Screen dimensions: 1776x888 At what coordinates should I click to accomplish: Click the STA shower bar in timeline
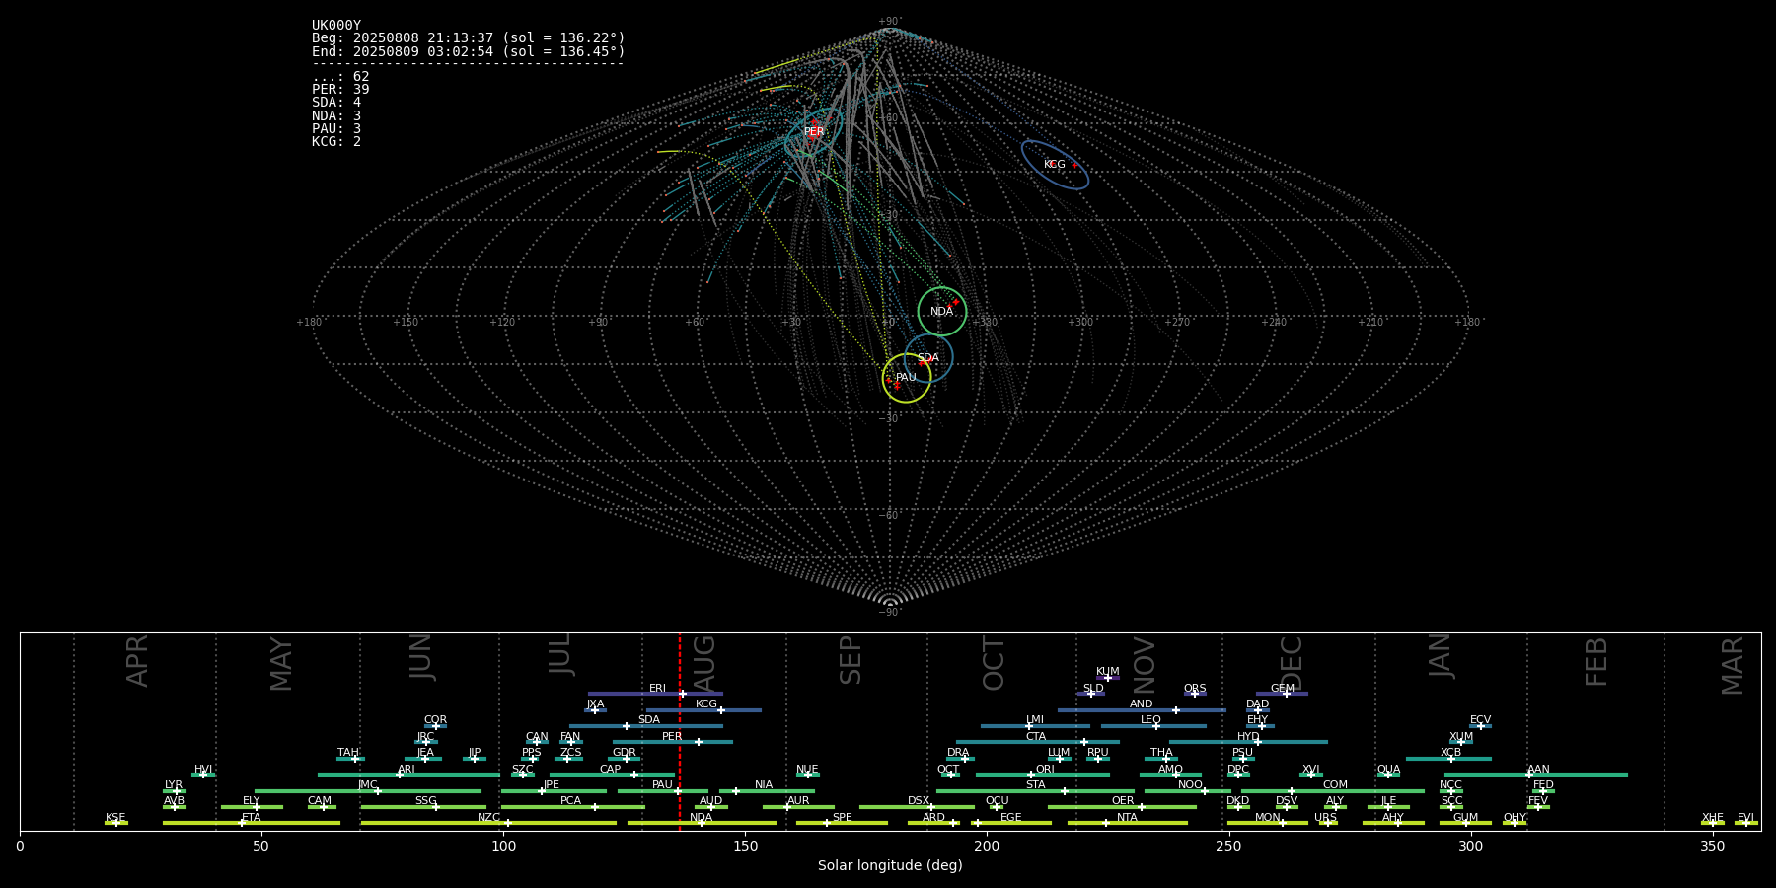click(1035, 790)
